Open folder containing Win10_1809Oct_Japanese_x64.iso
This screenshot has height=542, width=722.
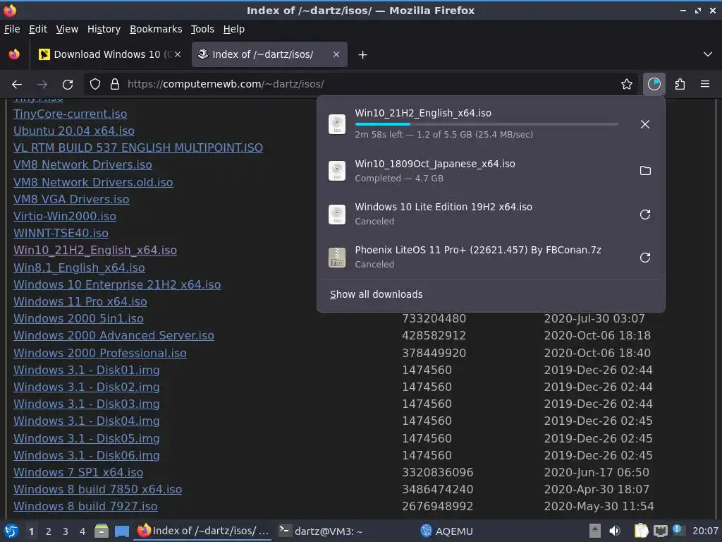(x=645, y=171)
